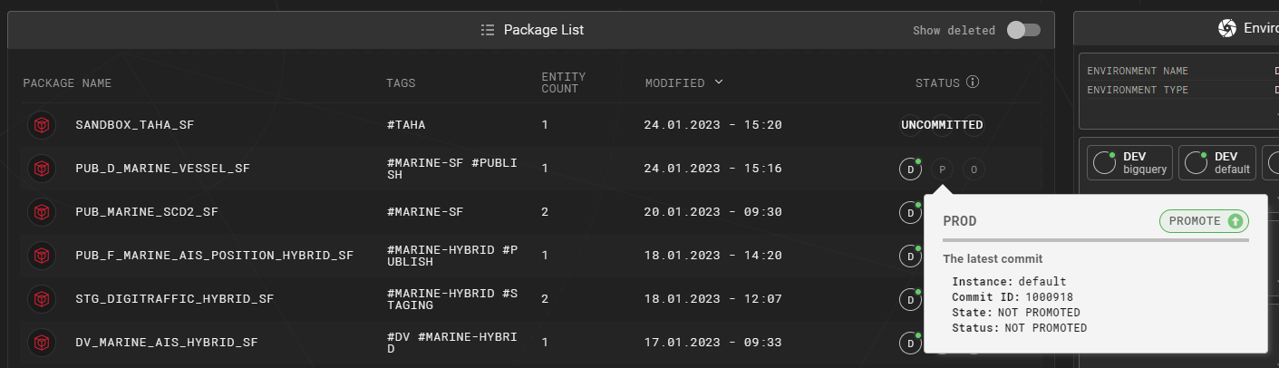Click the DV_MARINE_AIS_HYBRID_SF package icon

point(41,343)
